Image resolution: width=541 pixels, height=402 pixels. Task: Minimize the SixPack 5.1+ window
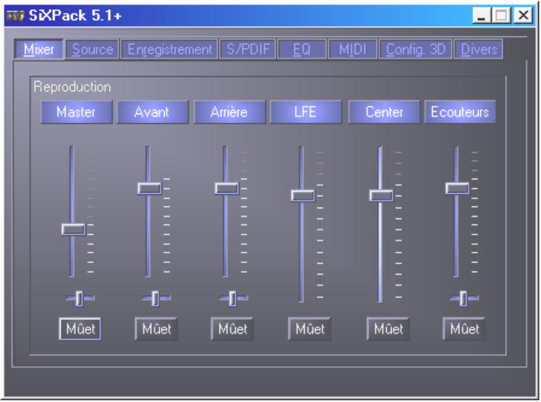coord(482,16)
